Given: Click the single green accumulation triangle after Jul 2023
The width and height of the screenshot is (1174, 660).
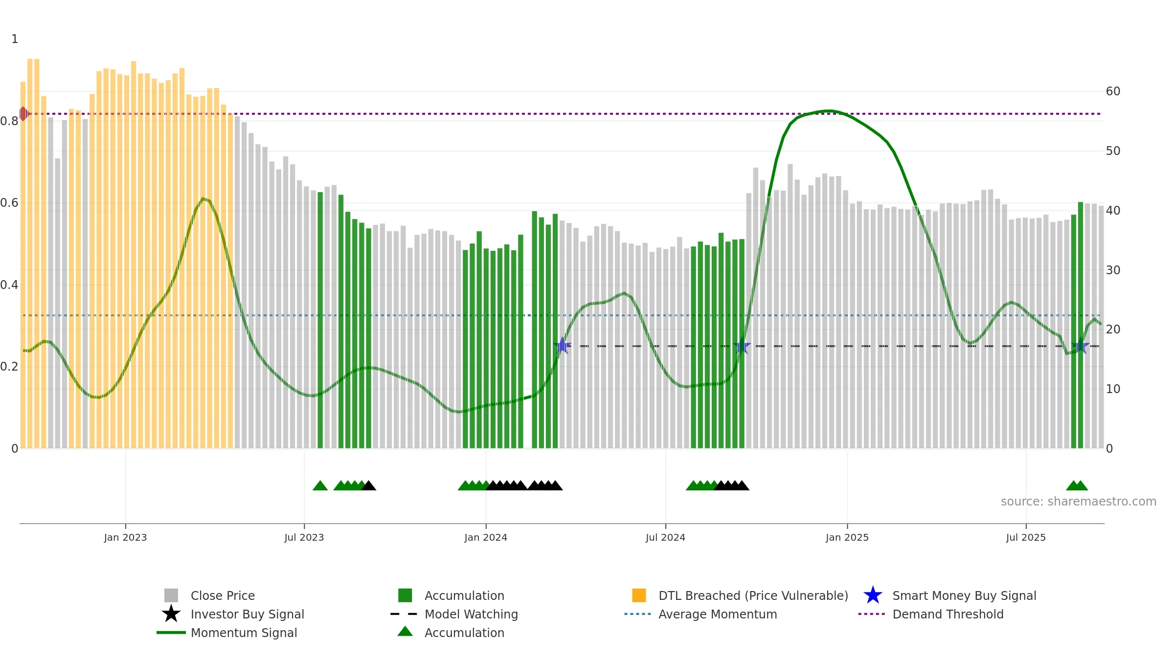Looking at the screenshot, I should 320,485.
